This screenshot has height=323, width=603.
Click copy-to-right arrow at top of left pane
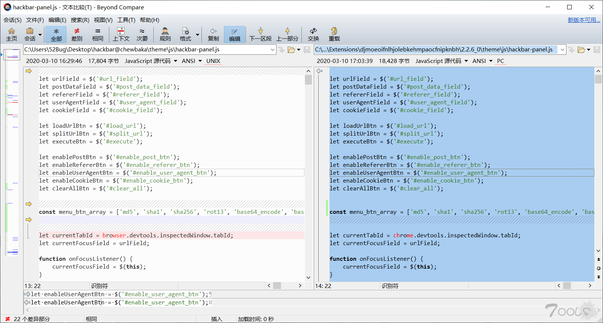[29, 71]
